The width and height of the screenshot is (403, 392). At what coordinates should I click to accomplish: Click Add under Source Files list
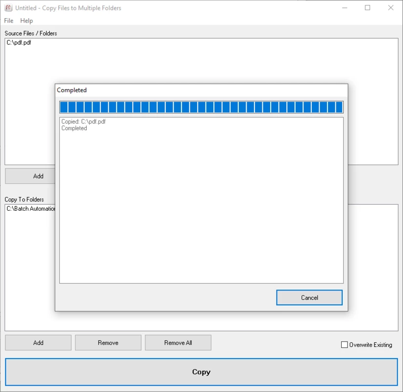click(30, 176)
